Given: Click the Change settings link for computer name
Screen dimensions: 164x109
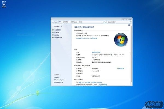Looking at the screenshot, I should [121, 68].
